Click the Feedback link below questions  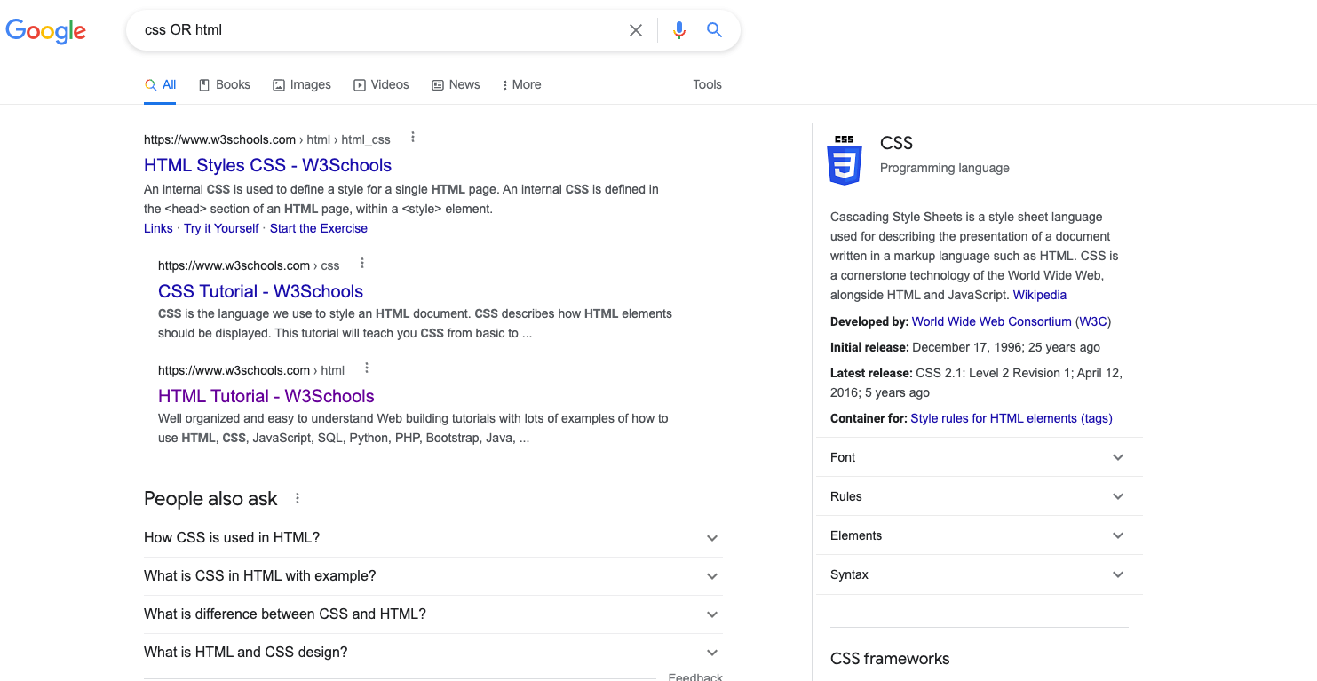[x=695, y=677]
